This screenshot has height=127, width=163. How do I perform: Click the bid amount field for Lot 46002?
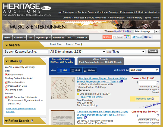point(148,116)
